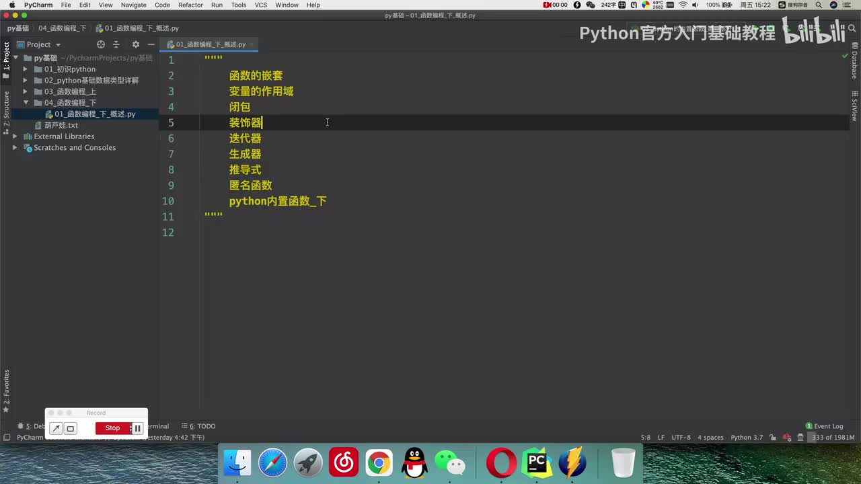Collapse the 04_函数编程_下 folder
The height and width of the screenshot is (484, 861).
pos(26,103)
